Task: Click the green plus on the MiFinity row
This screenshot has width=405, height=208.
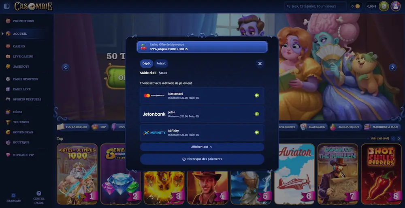Action: click(x=257, y=132)
